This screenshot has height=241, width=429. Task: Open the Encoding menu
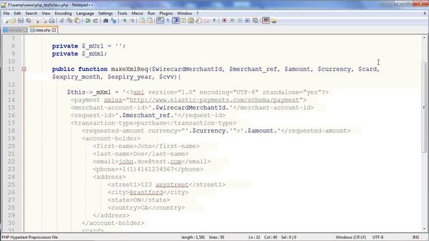[x=63, y=13]
